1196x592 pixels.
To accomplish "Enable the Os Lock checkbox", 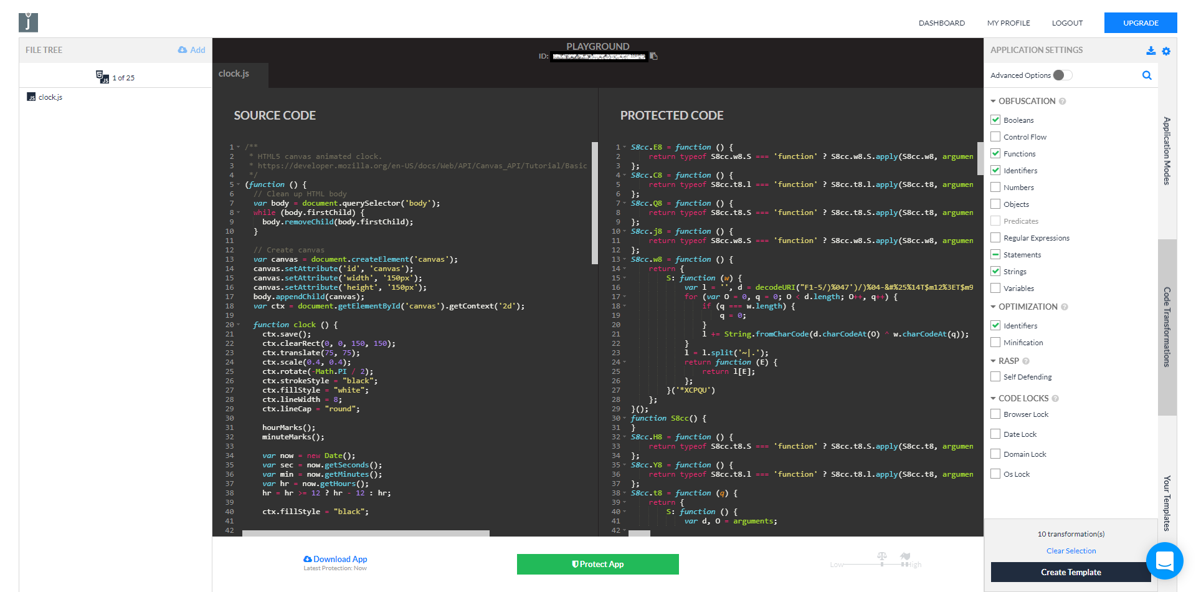I will click(995, 474).
